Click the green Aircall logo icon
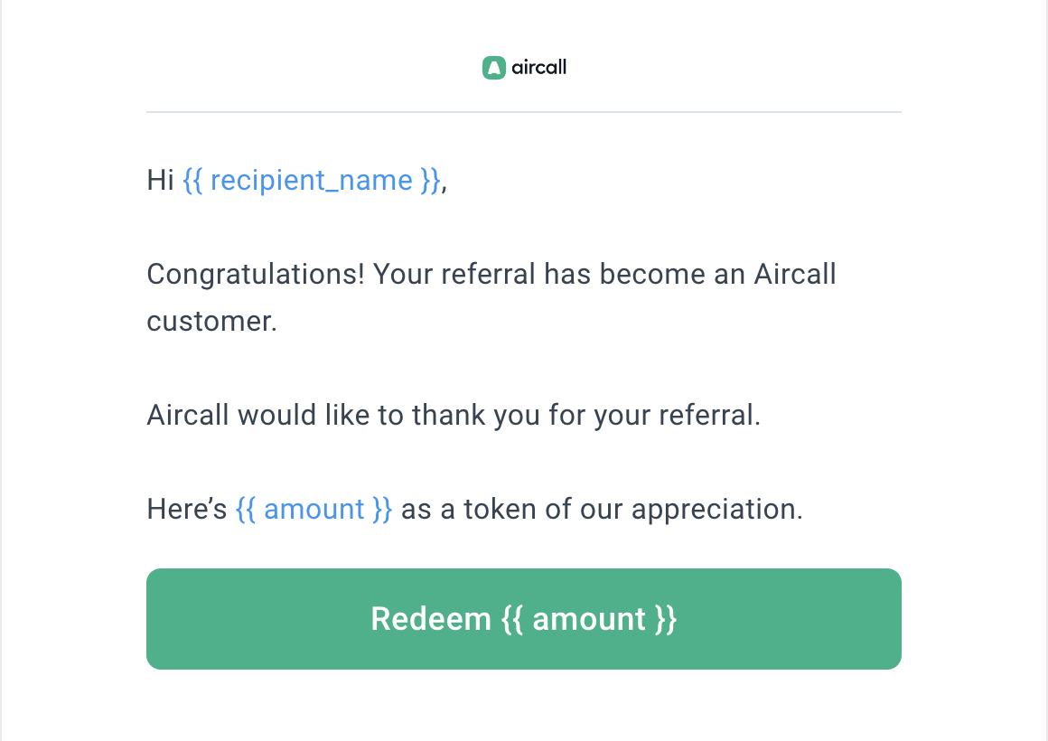Image resolution: width=1048 pixels, height=741 pixels. click(494, 68)
